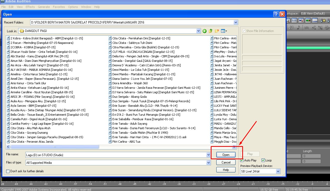Click the Cancel button
This screenshot has width=330, height=191.
226,162
